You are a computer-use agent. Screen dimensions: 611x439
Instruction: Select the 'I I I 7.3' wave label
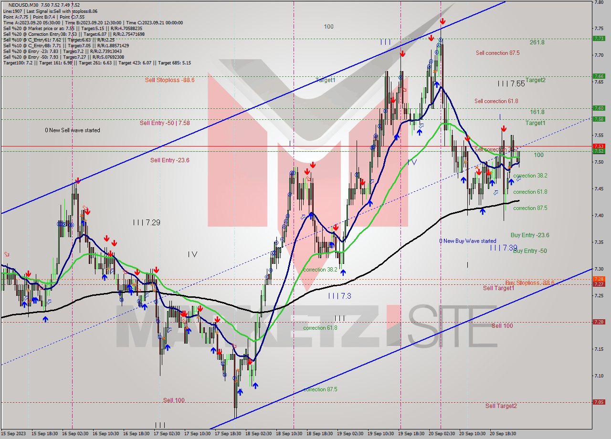[339, 296]
